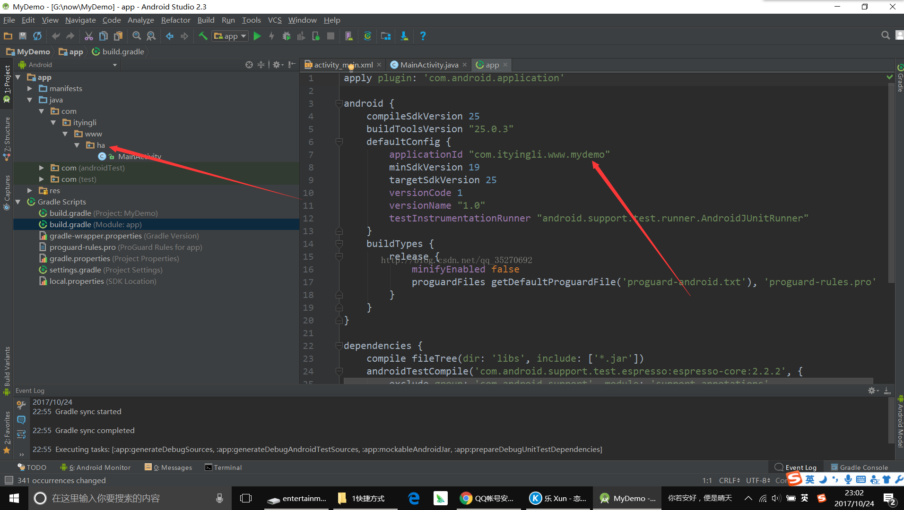Open SDK Manager download icon
The width and height of the screenshot is (904, 510).
point(404,36)
